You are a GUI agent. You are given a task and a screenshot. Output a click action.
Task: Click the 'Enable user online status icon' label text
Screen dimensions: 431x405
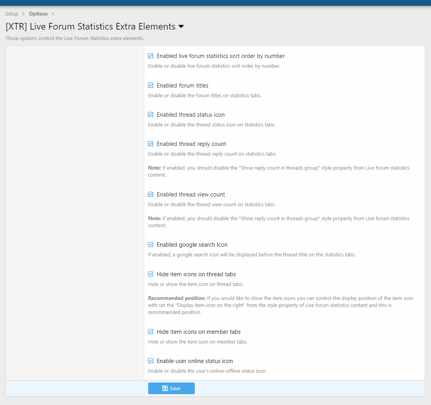[195, 361]
